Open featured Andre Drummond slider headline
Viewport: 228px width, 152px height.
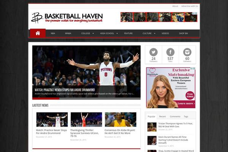pyautogui.click(x=65, y=90)
